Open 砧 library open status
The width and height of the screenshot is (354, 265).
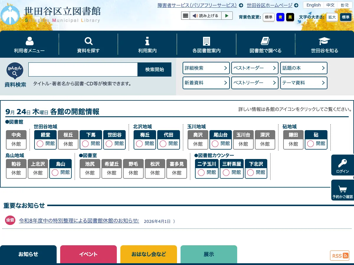pos(316,140)
